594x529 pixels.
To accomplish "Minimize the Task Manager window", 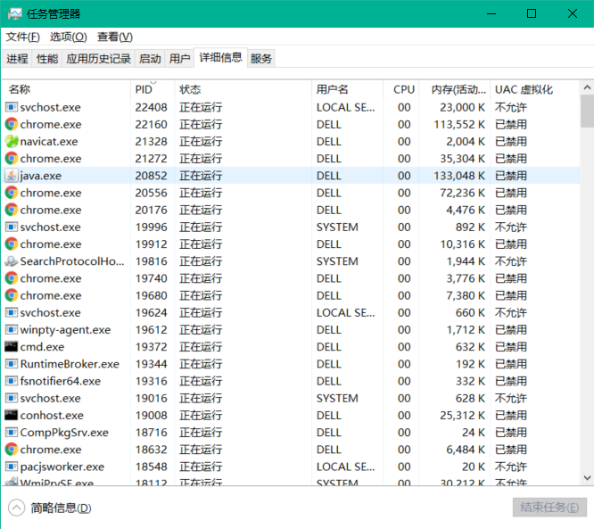I will click(491, 14).
